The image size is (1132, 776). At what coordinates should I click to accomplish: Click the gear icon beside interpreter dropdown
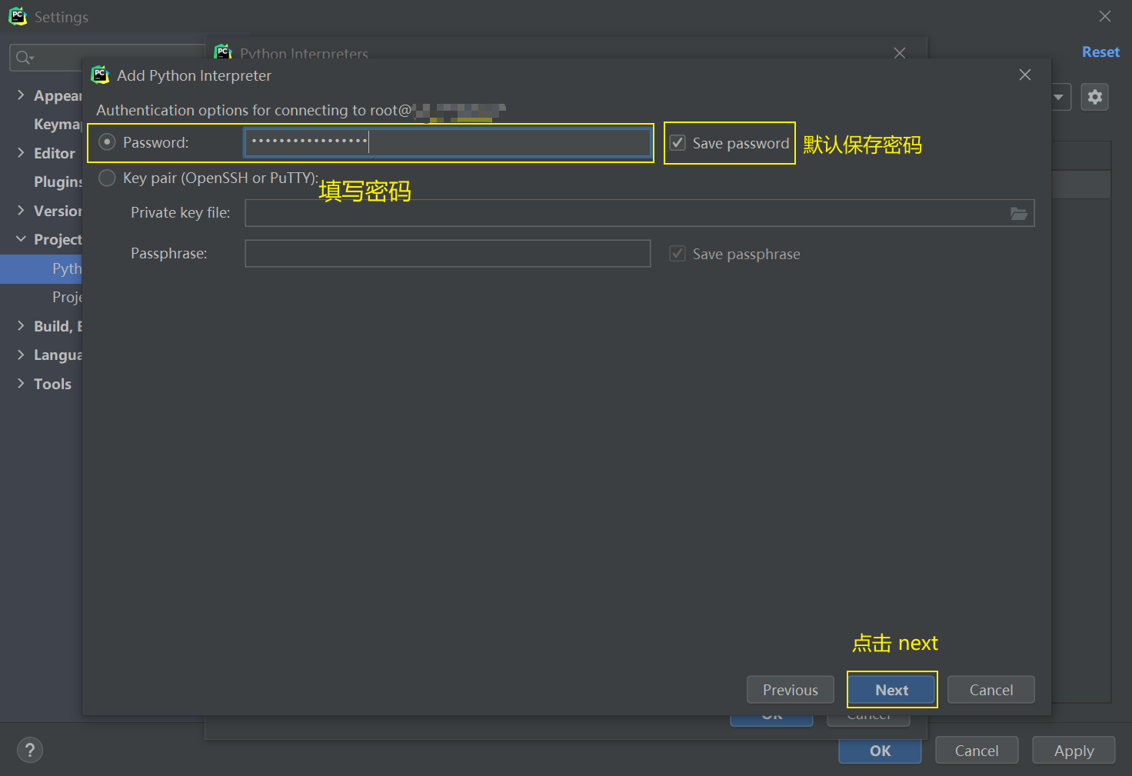1094,97
